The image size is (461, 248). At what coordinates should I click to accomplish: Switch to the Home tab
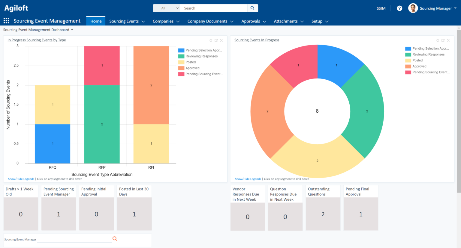96,21
